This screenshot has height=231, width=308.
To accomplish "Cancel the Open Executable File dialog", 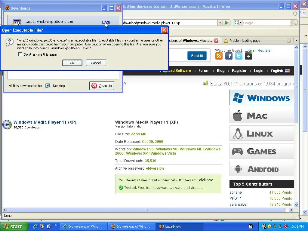I will [96, 63].
